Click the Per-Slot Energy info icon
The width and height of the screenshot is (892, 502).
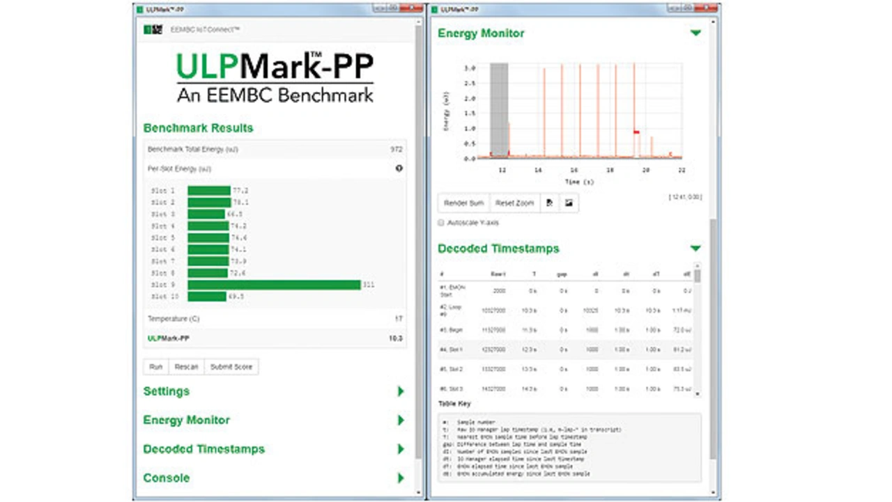pyautogui.click(x=399, y=168)
